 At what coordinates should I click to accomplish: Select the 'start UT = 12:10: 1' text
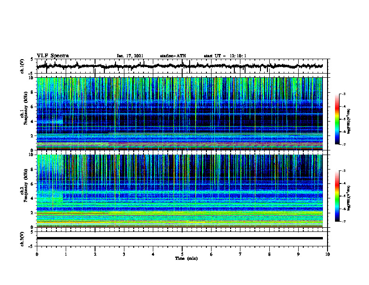pos(225,56)
